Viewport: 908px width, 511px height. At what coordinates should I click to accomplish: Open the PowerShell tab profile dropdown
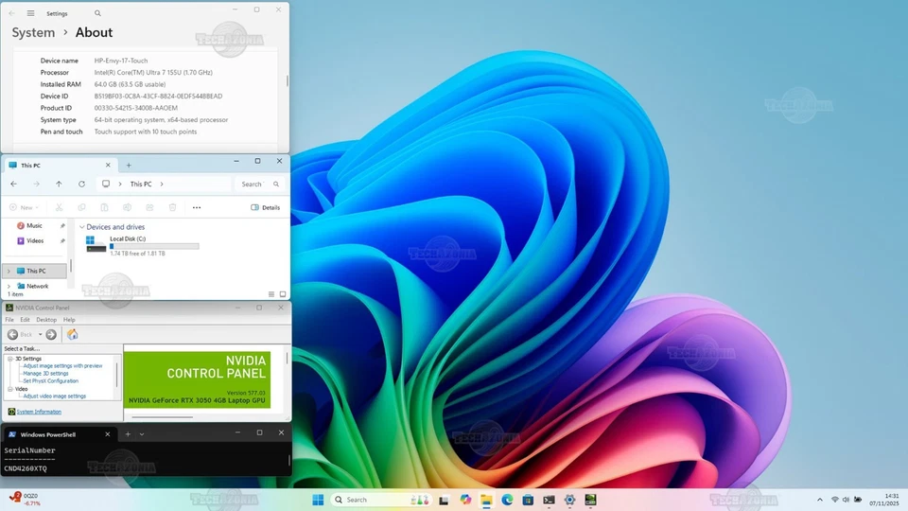(142, 434)
